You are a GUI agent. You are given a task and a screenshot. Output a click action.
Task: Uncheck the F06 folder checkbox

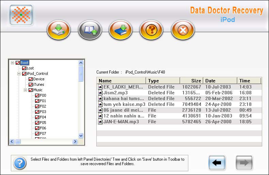tap(37, 128)
